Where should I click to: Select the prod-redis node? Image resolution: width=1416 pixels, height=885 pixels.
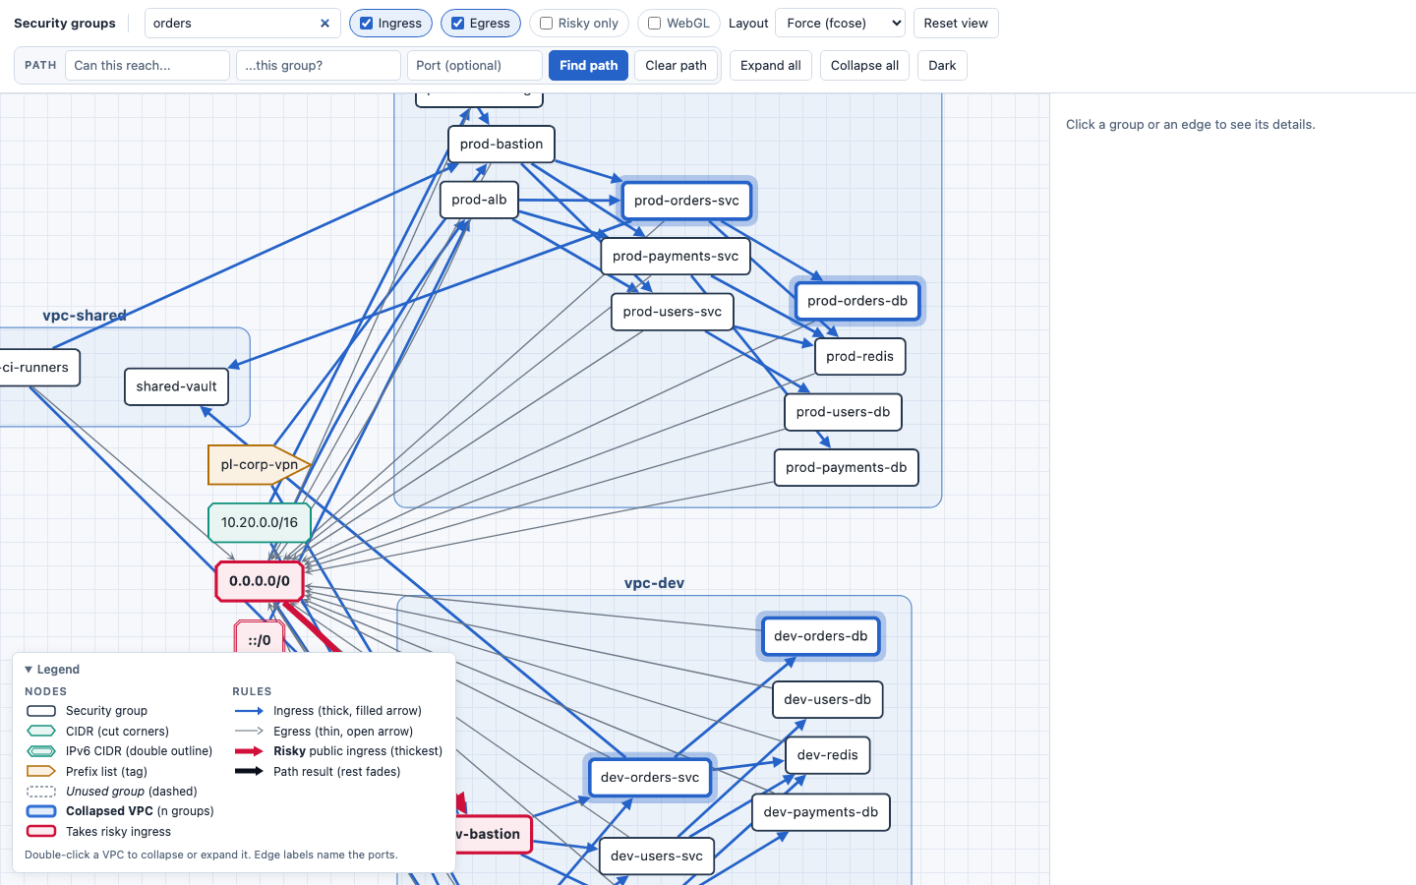[860, 357]
